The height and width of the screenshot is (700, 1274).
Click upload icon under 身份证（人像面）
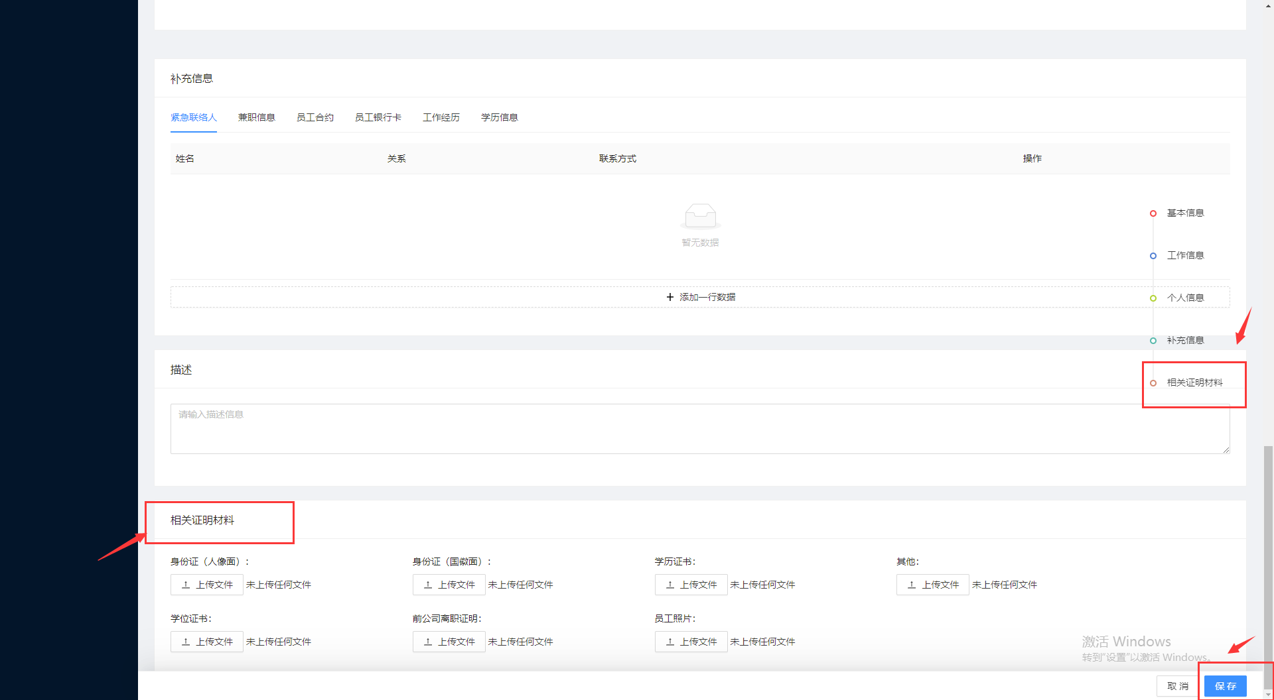coord(186,585)
